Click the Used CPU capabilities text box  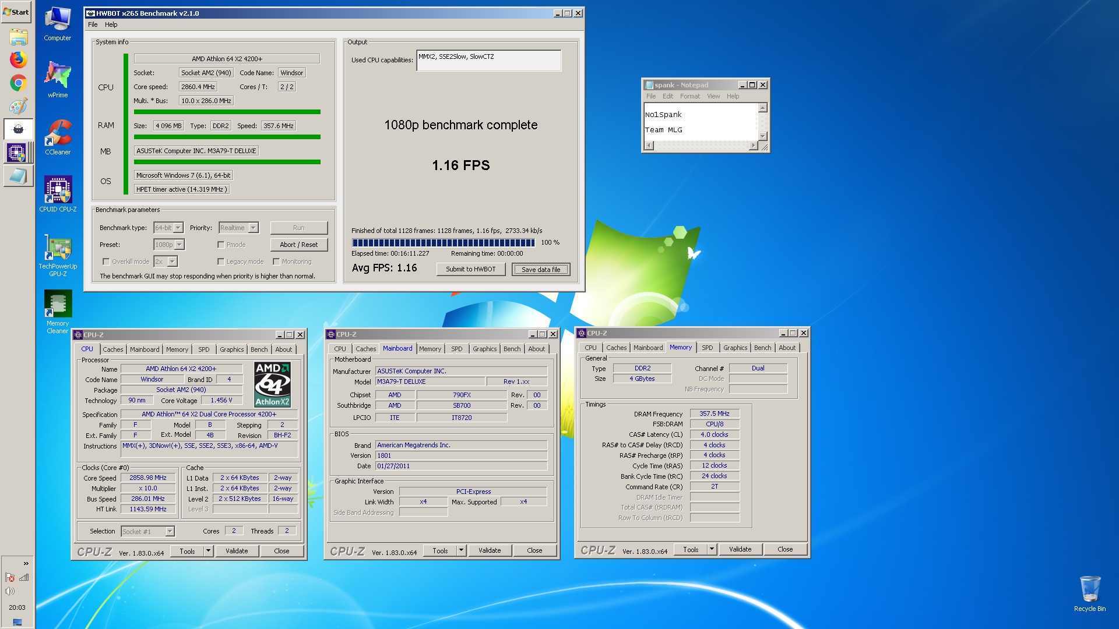tap(488, 61)
